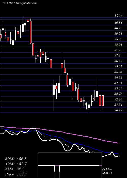127x178 pixels.
Task: Click the 33.39 price label
Action: (118, 88)
